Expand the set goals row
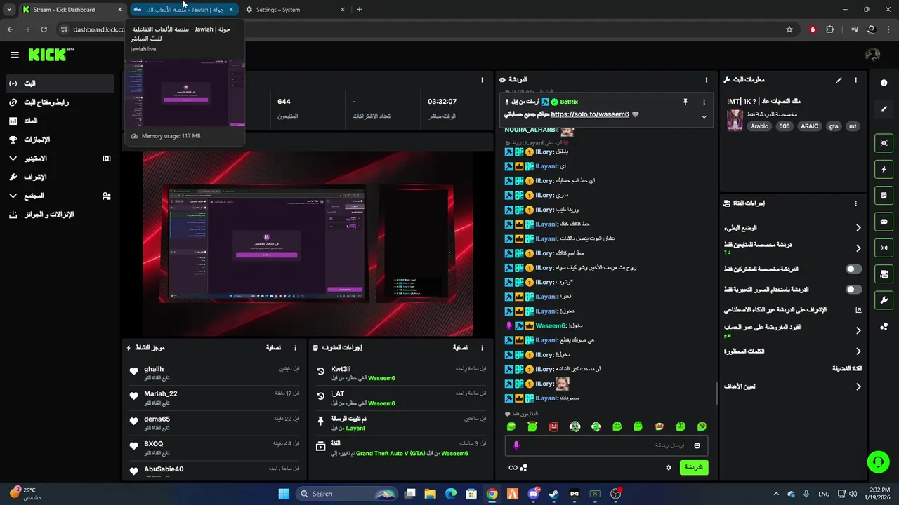The width and height of the screenshot is (899, 505). coord(858,386)
